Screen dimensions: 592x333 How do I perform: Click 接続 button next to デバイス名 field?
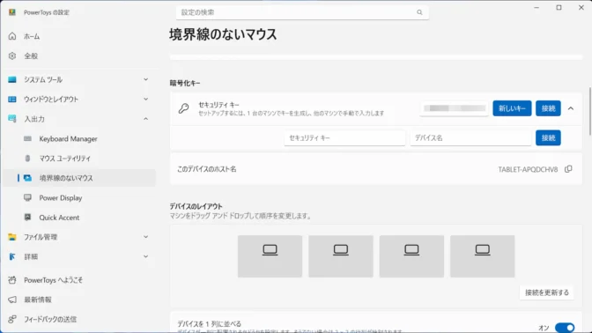pyautogui.click(x=548, y=138)
